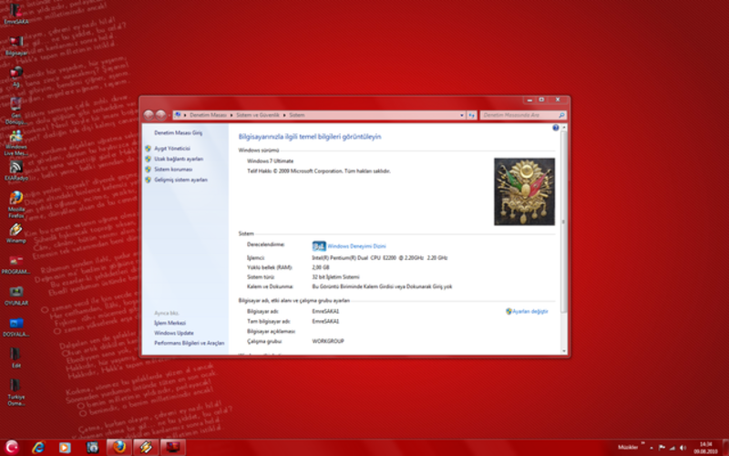
Task: Click the scrollbar down arrow
Action: pyautogui.click(x=564, y=351)
